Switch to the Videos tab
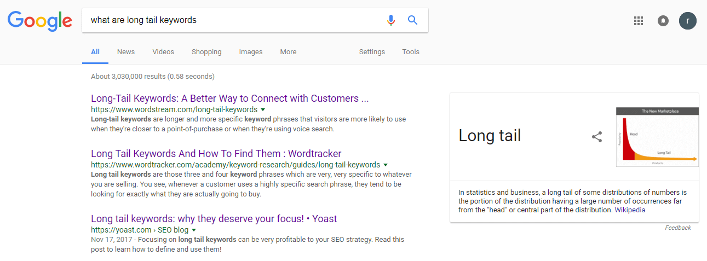This screenshot has width=707, height=261. (163, 52)
